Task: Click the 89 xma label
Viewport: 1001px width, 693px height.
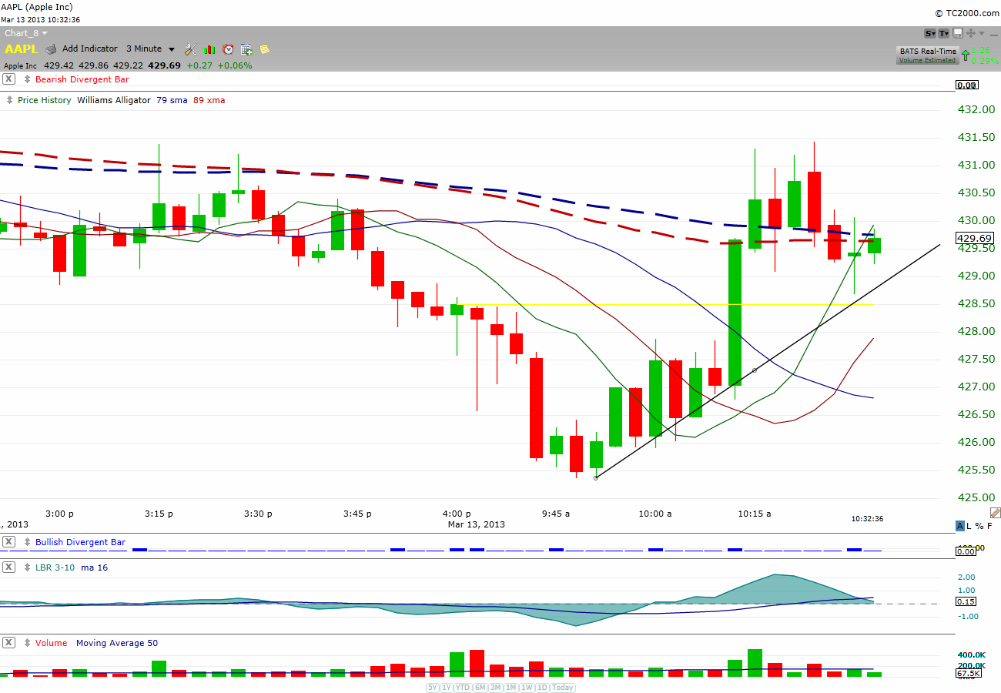Action: tap(209, 100)
